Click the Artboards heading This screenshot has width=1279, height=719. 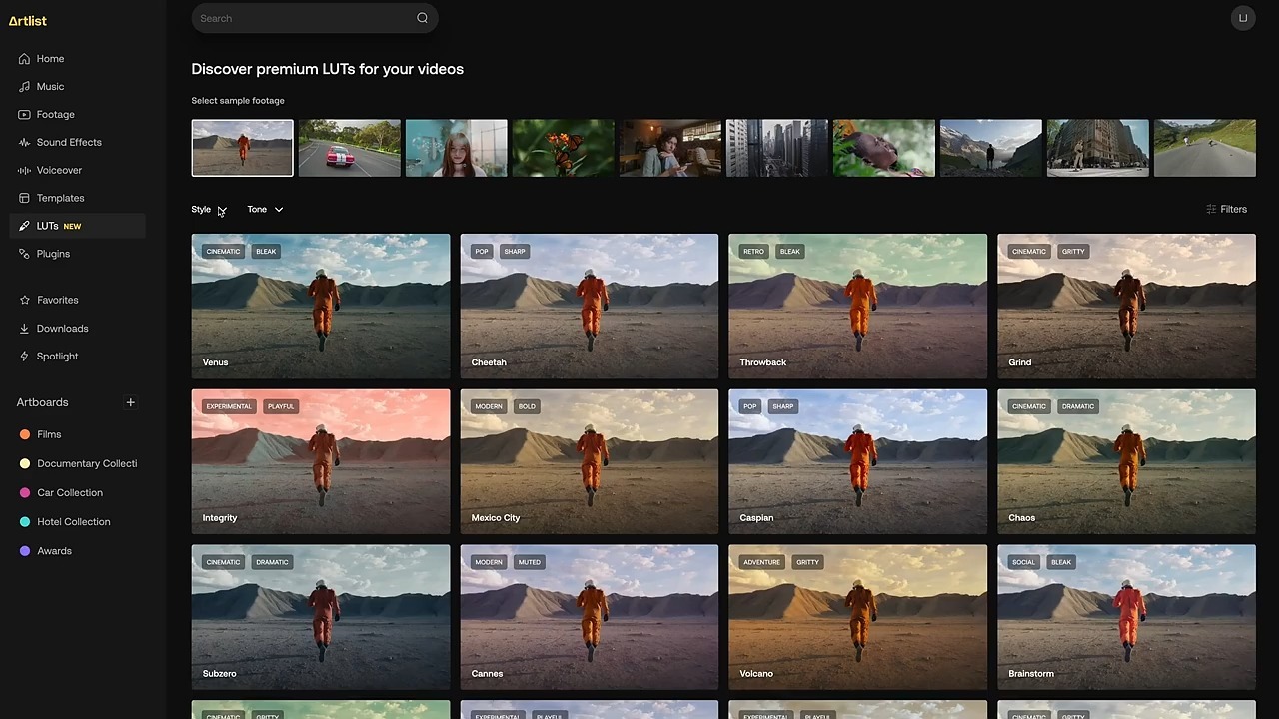[x=42, y=402]
